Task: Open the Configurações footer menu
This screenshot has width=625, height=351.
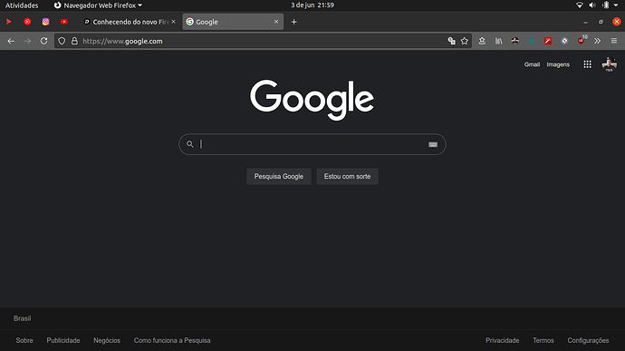Action: (588, 340)
